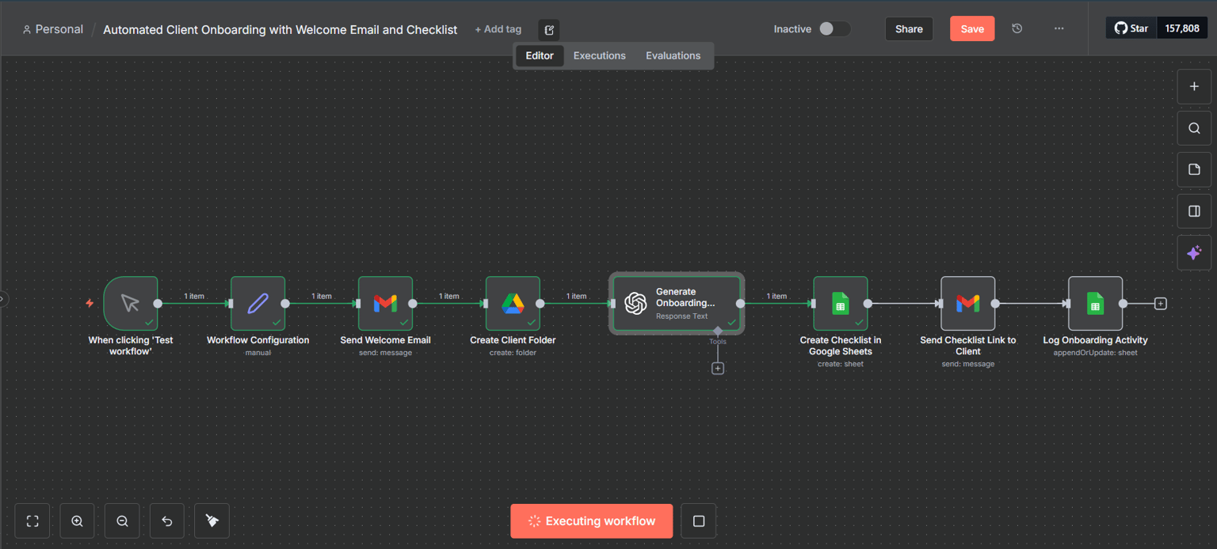1217x549 pixels.
Task: Switch to the Executions tab
Action: click(600, 55)
